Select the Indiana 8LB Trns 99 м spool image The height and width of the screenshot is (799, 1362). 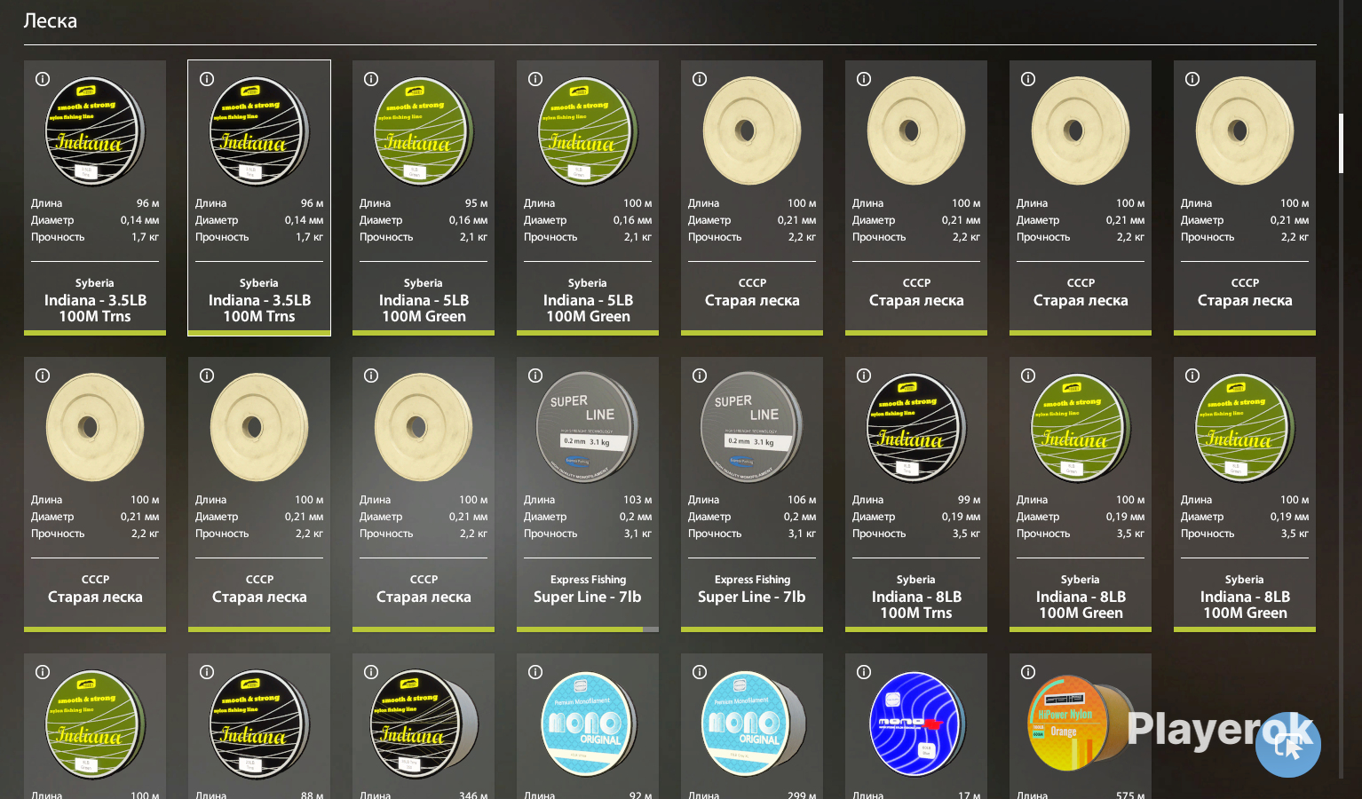(916, 427)
